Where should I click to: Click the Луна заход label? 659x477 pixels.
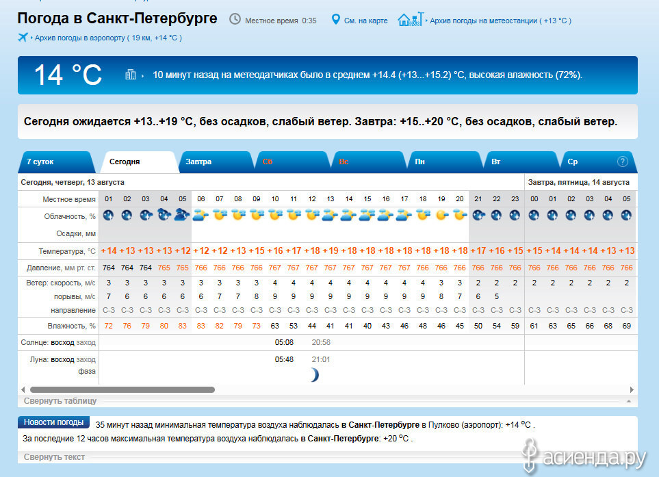coord(86,360)
